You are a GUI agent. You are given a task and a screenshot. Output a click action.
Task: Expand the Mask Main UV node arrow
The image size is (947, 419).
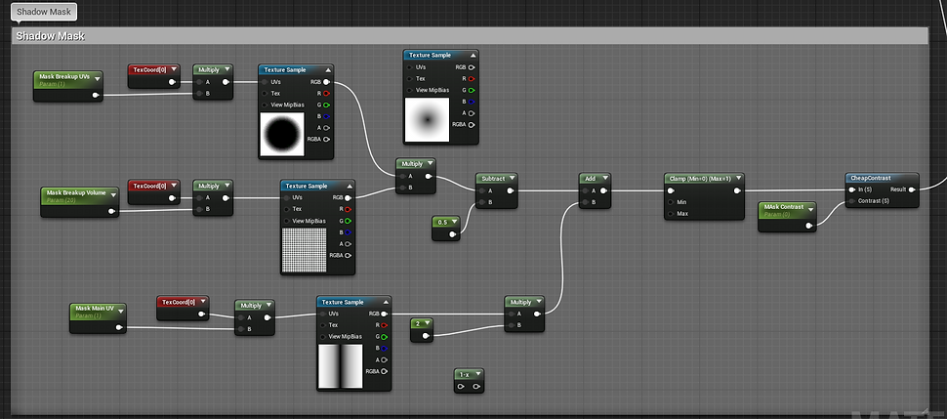[x=120, y=310]
